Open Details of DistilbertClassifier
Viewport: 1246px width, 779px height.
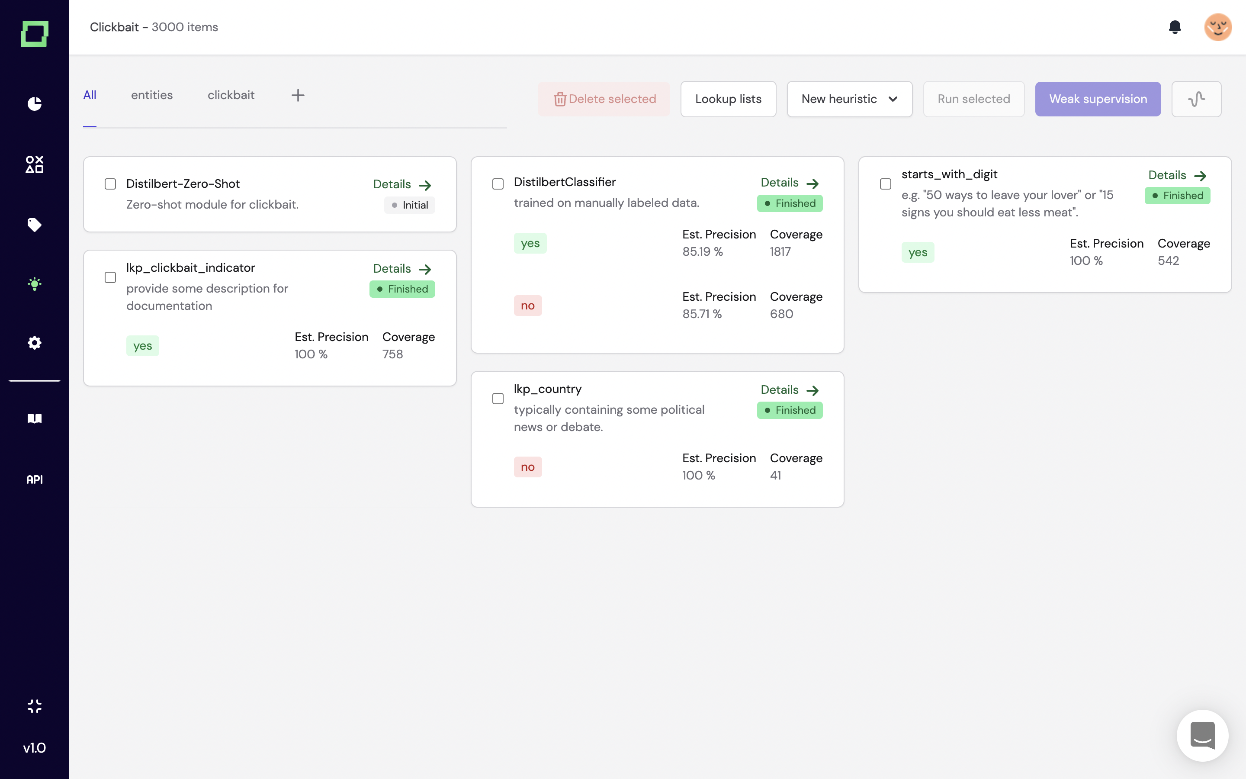789,183
